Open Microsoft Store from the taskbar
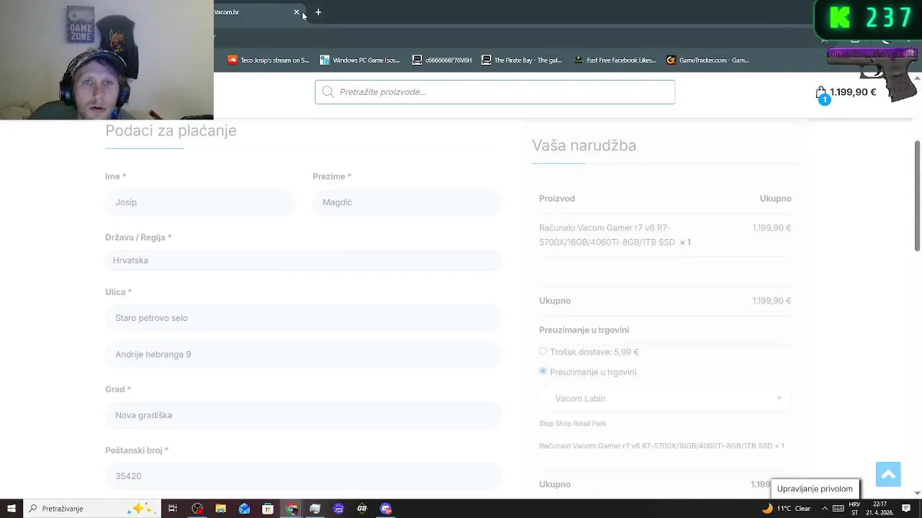 (268, 509)
